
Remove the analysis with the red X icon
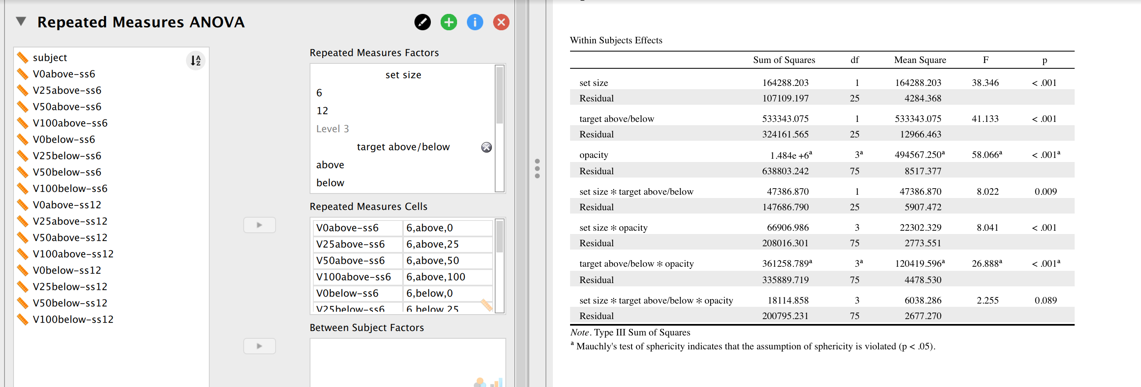[500, 22]
